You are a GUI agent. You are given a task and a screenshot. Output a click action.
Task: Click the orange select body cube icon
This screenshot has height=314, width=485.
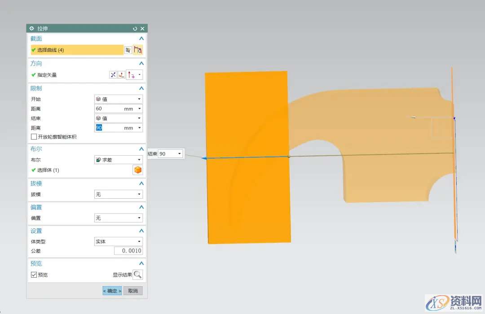tap(138, 170)
